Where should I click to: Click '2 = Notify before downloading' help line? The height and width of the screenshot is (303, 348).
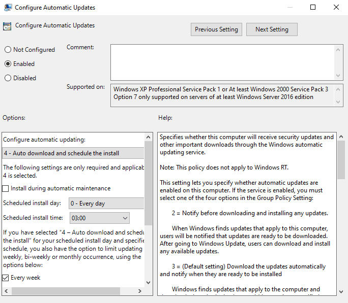250,213
